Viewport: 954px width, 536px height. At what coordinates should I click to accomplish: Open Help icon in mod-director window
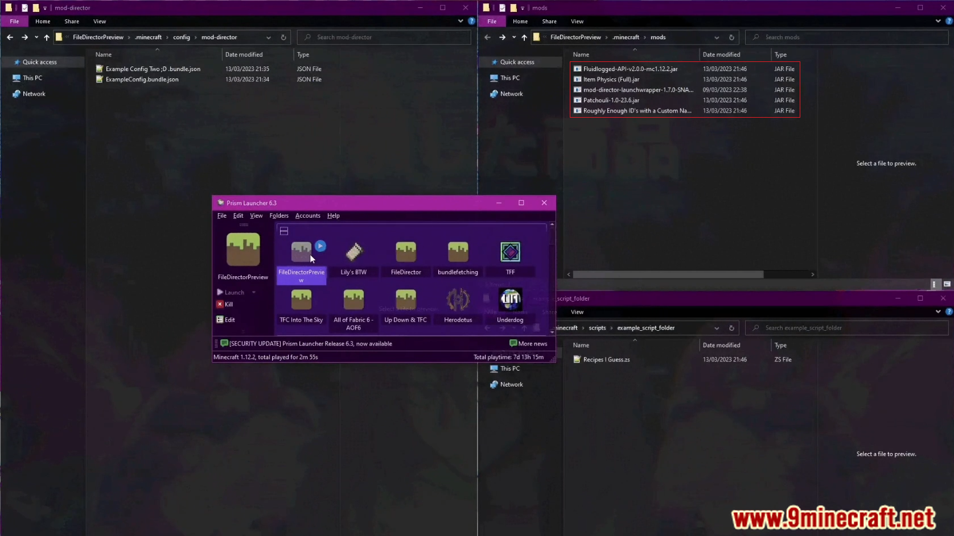471,21
